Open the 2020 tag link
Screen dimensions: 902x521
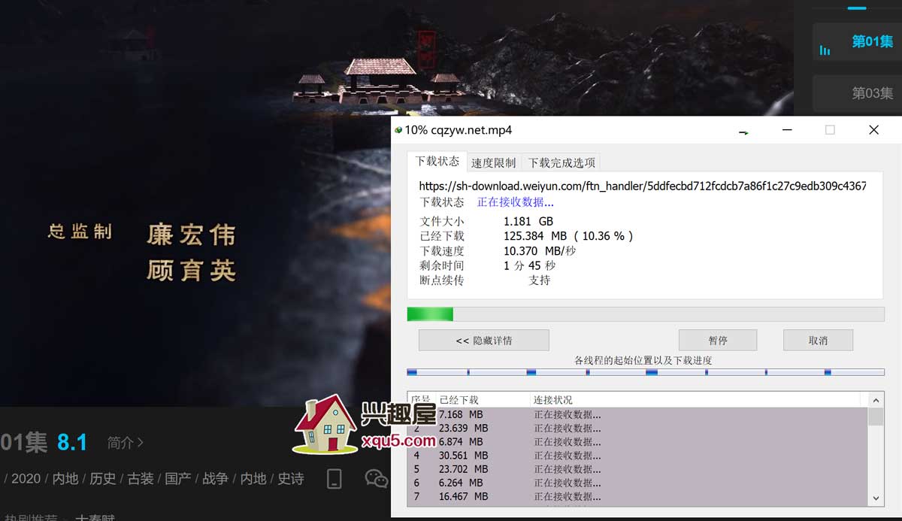click(x=26, y=479)
